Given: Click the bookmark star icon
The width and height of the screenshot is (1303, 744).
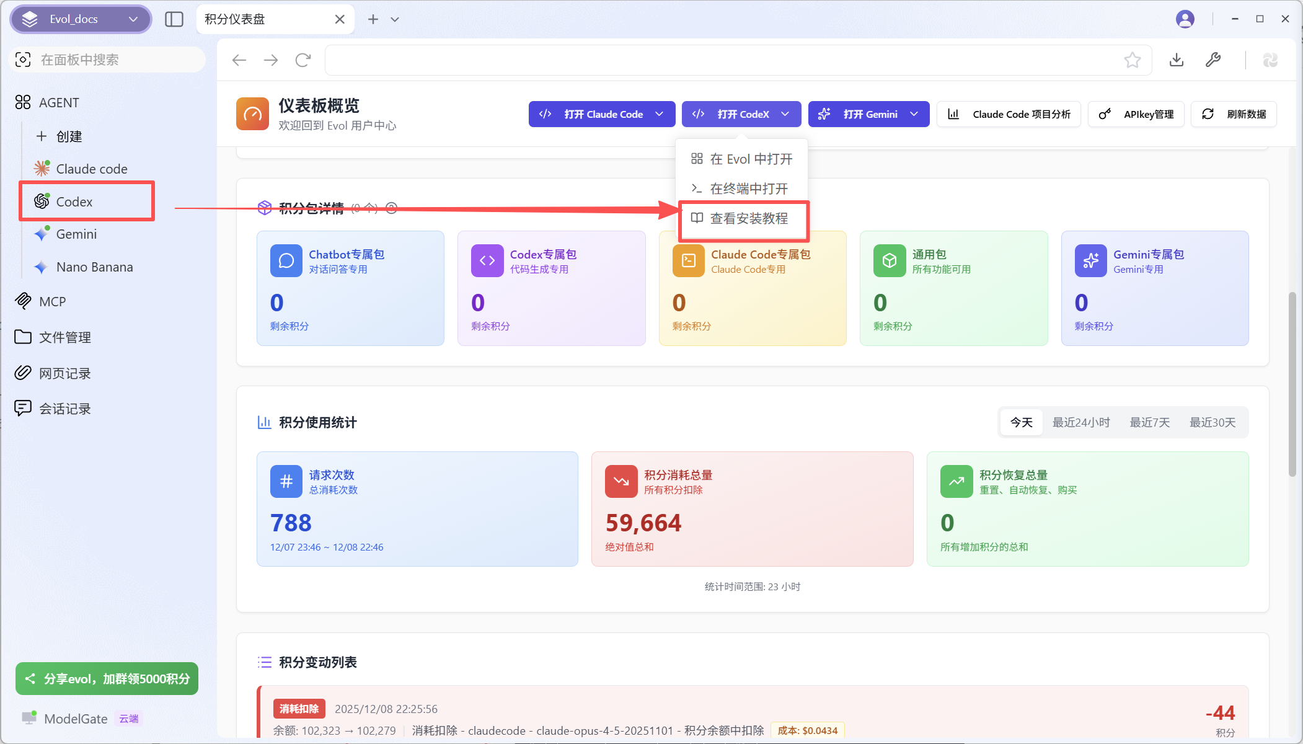Looking at the screenshot, I should click(1132, 60).
